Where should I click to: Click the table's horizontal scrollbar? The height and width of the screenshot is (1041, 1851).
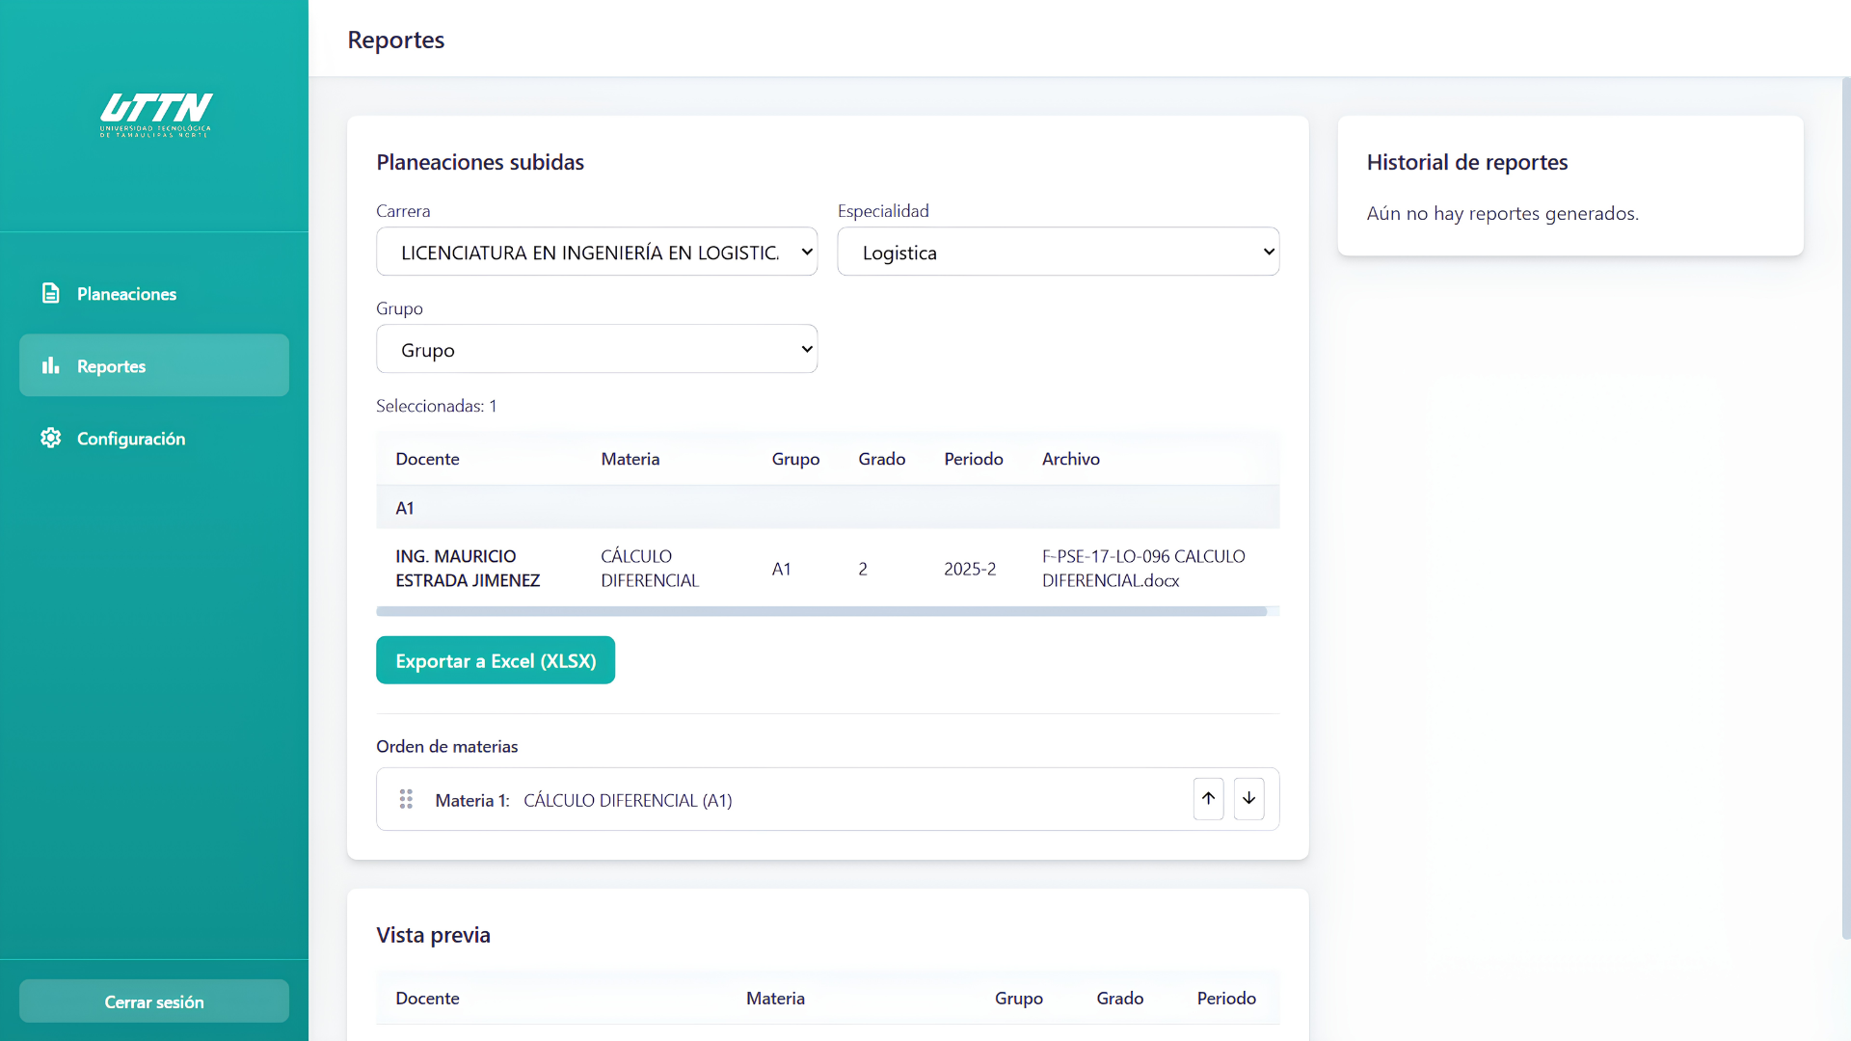point(821,611)
